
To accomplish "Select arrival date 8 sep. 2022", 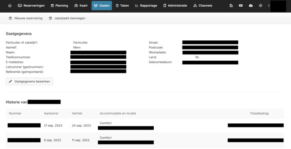I will (x=52, y=140).
